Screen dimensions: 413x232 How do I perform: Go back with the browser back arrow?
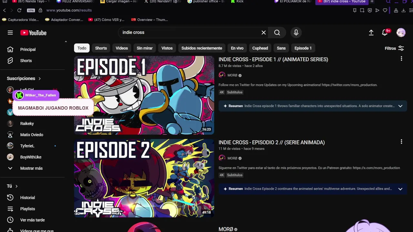click(x=5, y=10)
